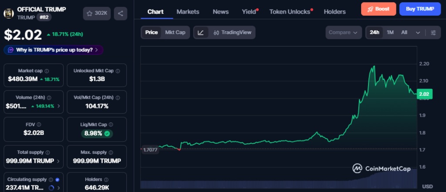Open TradingView candlestick chart
The width and height of the screenshot is (446, 192).
233,32
